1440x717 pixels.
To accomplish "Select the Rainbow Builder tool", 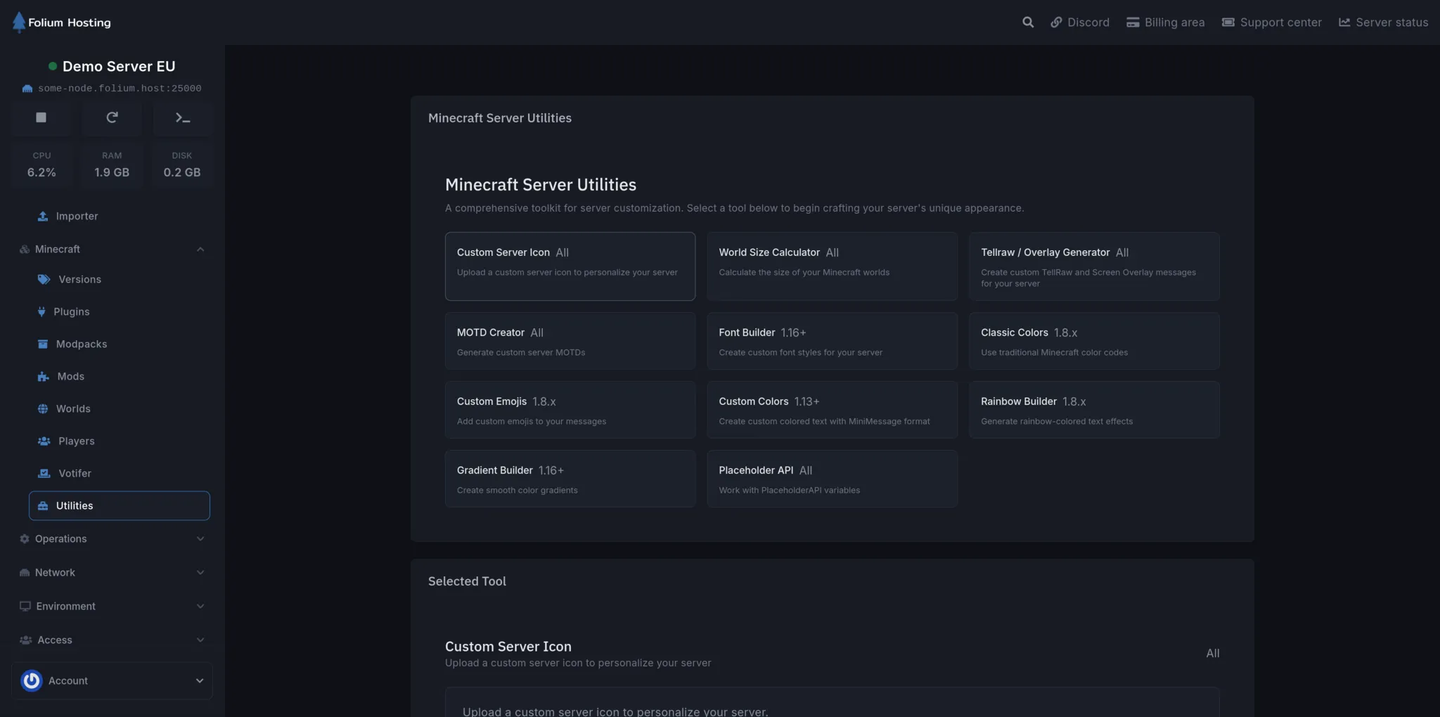I will 1094,410.
